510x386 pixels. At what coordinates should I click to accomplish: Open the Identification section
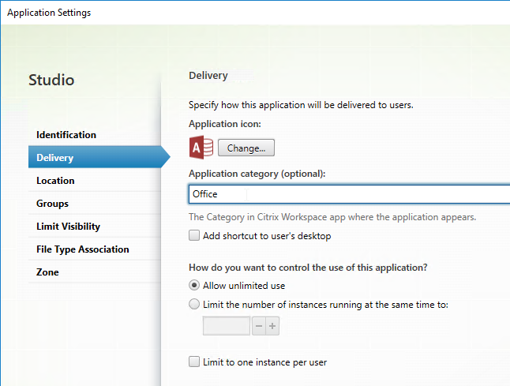(x=66, y=135)
